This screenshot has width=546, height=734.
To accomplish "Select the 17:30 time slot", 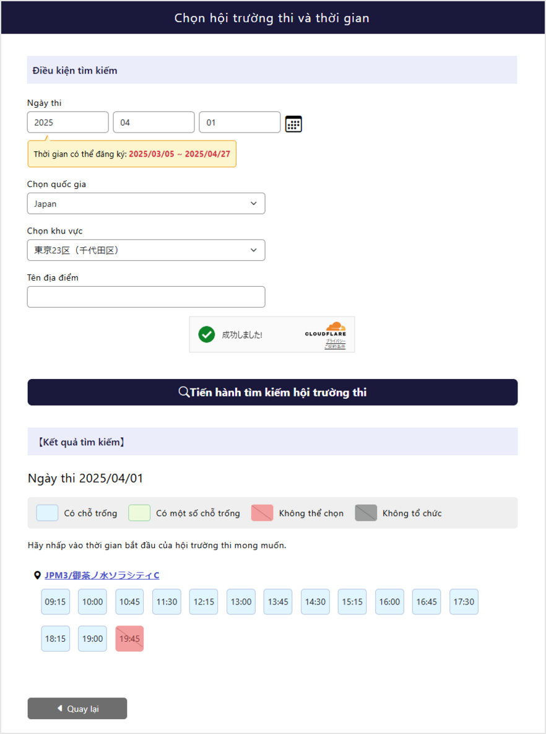I will (x=464, y=602).
